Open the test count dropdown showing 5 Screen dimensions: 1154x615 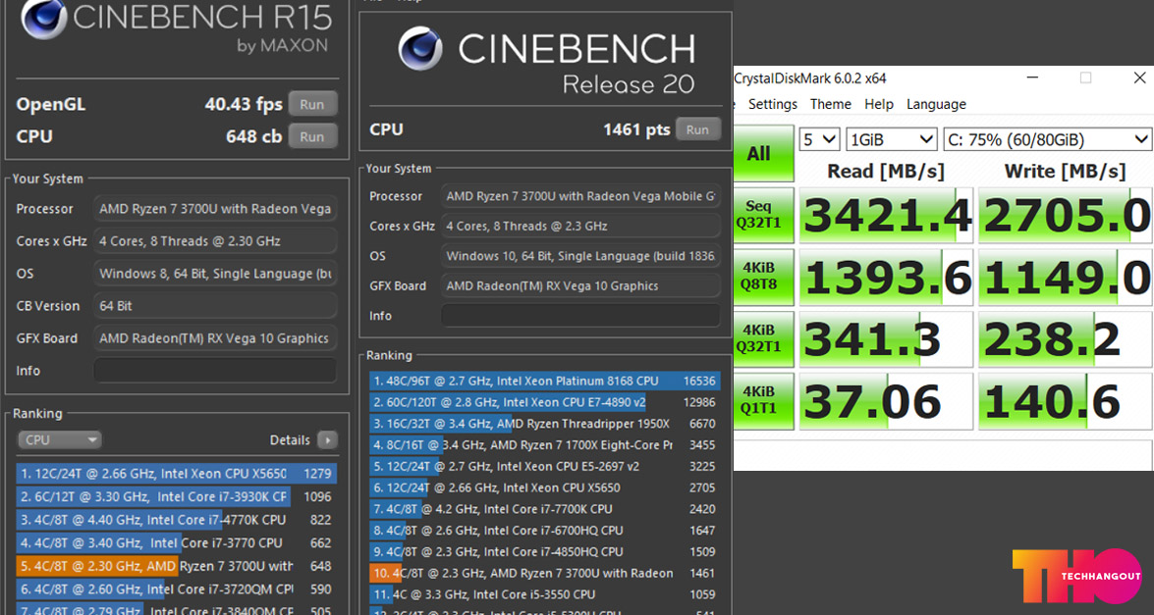(819, 139)
